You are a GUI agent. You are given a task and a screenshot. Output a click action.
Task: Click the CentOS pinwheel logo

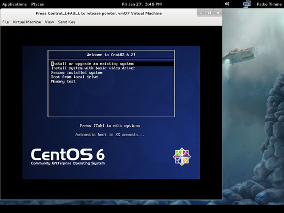click(182, 157)
